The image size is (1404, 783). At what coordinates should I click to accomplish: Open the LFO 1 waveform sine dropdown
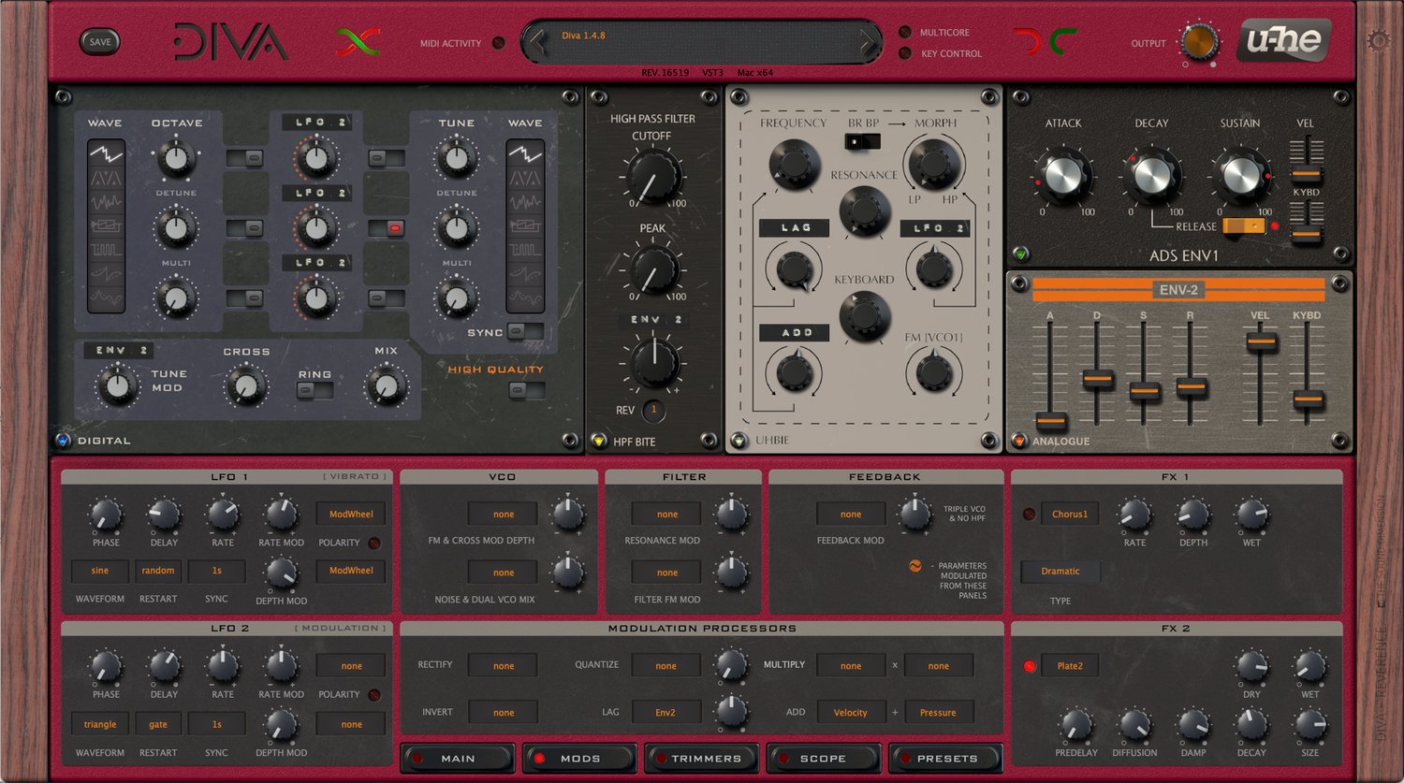pyautogui.click(x=99, y=571)
